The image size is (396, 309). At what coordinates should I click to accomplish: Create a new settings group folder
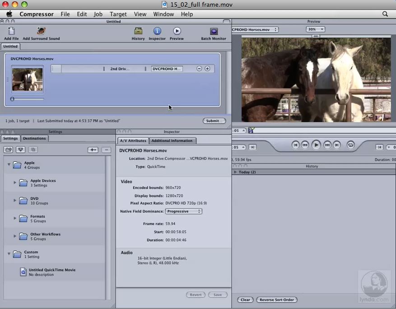(x=8, y=150)
